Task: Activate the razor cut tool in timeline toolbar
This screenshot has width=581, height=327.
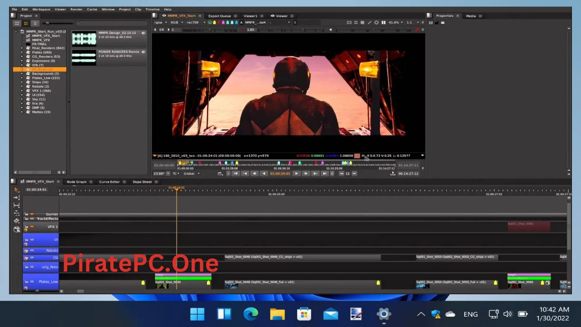Action: (16, 221)
